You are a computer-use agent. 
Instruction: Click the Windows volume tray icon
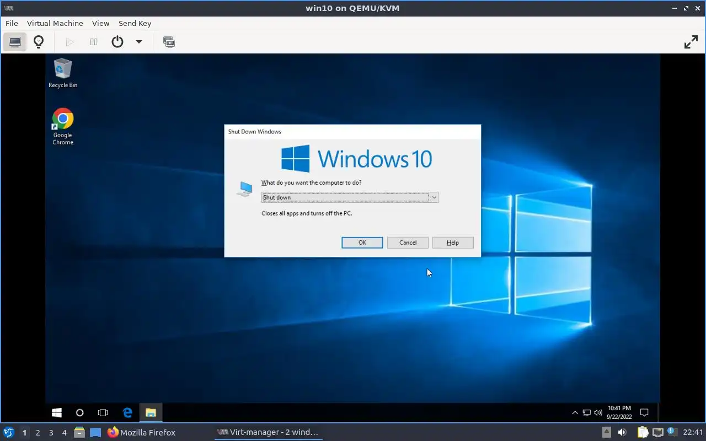point(597,412)
